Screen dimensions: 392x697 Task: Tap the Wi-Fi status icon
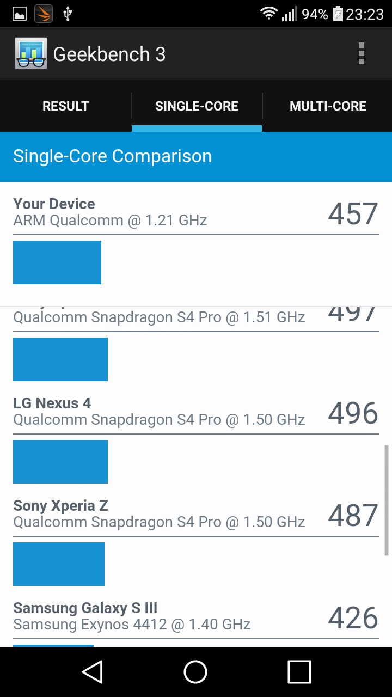(268, 14)
